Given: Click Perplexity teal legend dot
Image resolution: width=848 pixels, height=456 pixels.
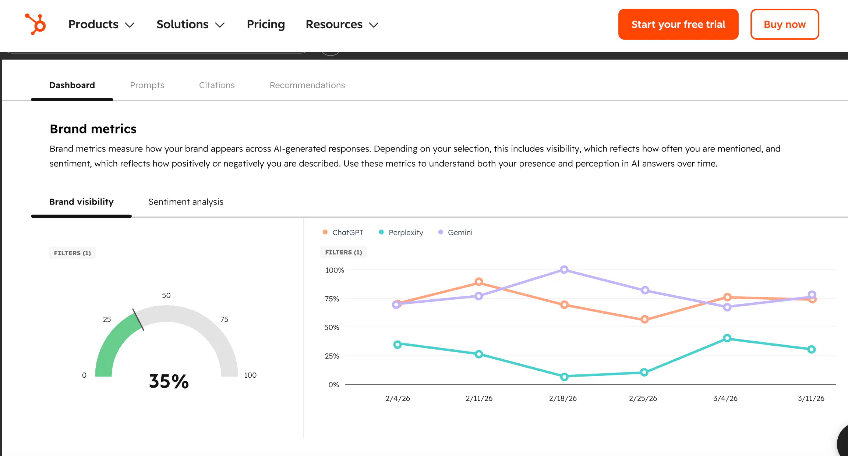Looking at the screenshot, I should [381, 232].
